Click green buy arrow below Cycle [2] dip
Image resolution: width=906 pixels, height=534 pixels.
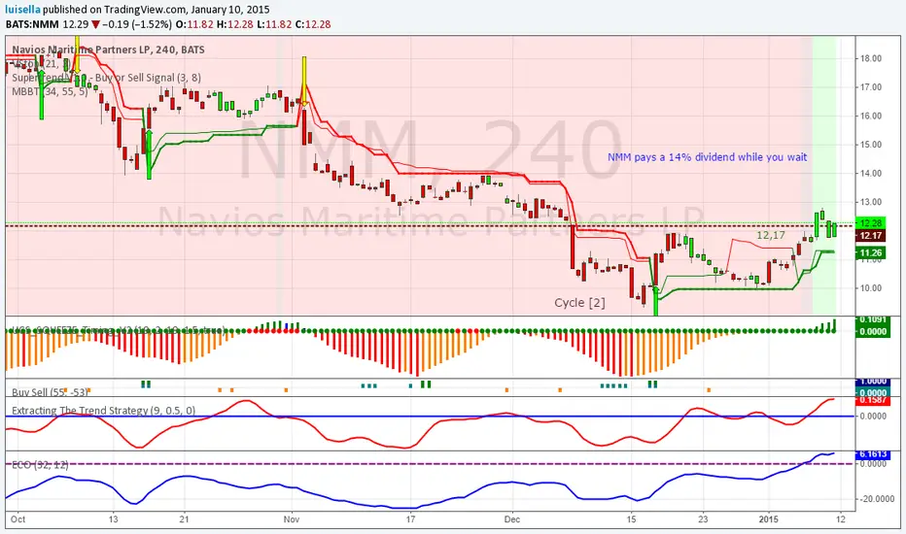(x=656, y=300)
